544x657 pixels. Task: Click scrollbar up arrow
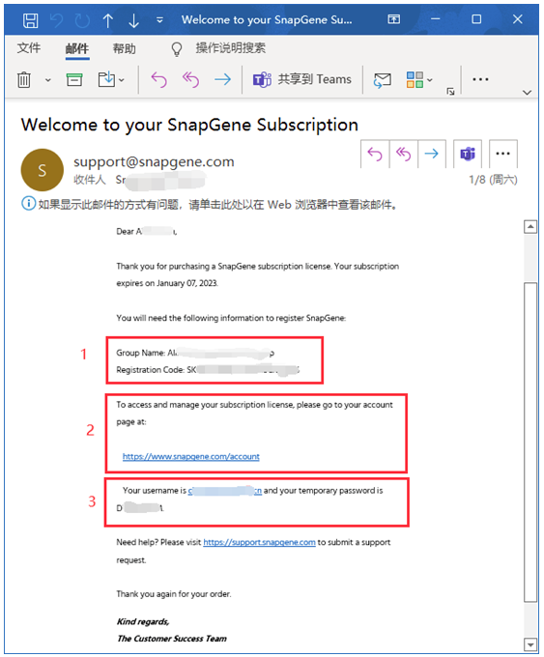click(x=530, y=227)
